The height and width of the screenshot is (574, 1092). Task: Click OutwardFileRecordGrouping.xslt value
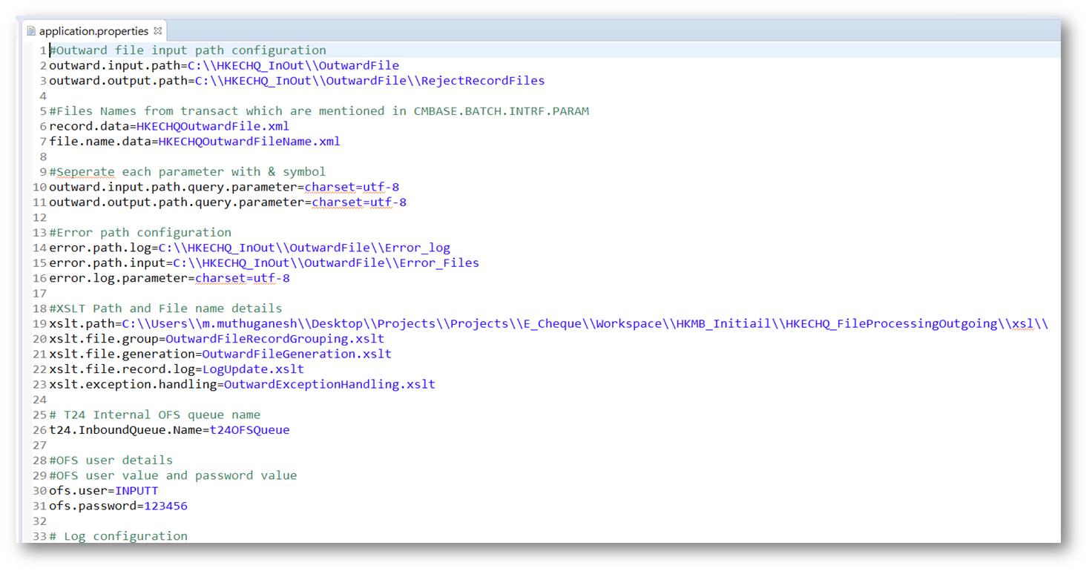tap(274, 339)
